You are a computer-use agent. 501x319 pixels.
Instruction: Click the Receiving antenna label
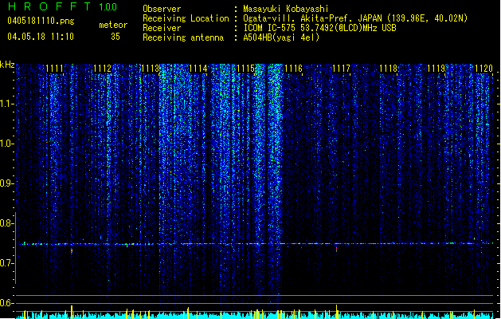point(183,37)
